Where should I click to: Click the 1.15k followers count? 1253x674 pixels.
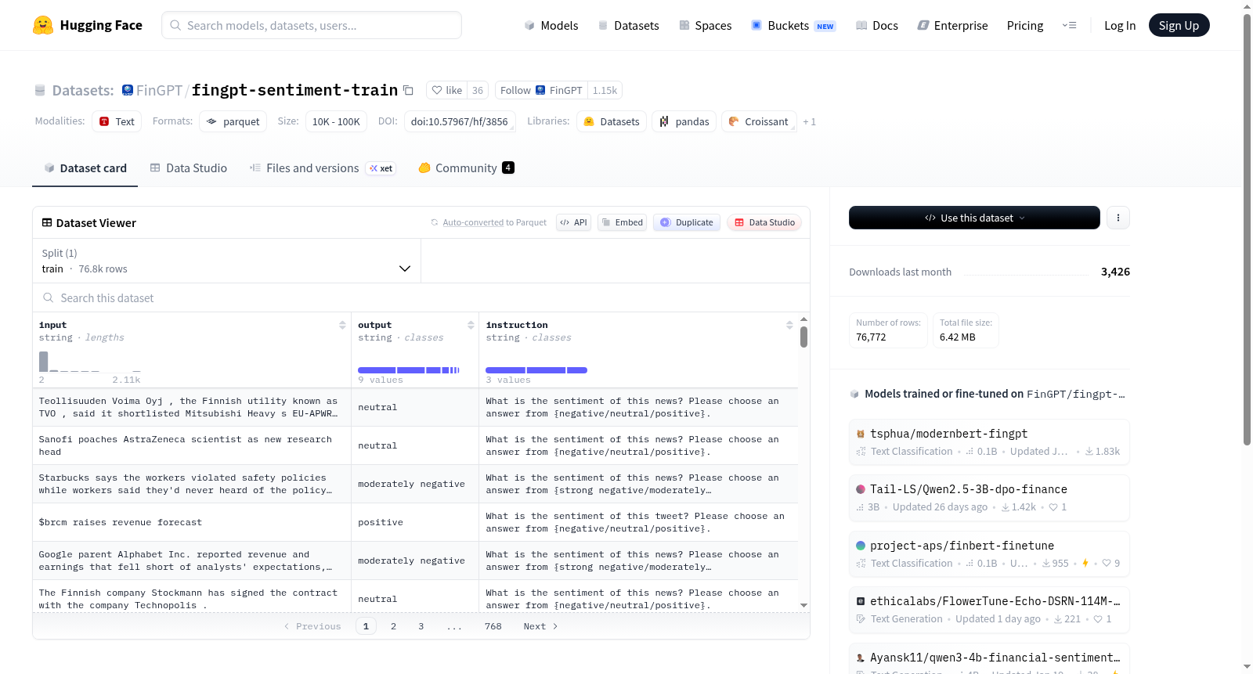[x=605, y=90]
